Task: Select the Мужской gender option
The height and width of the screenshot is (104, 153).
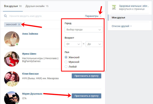Action: (x=66, y=62)
